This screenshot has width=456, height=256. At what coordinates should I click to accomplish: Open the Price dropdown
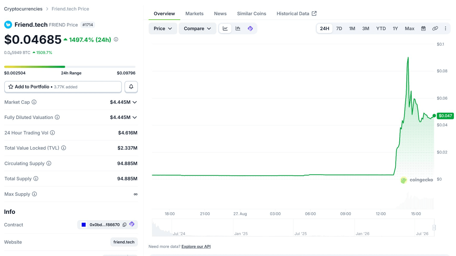pos(163,28)
